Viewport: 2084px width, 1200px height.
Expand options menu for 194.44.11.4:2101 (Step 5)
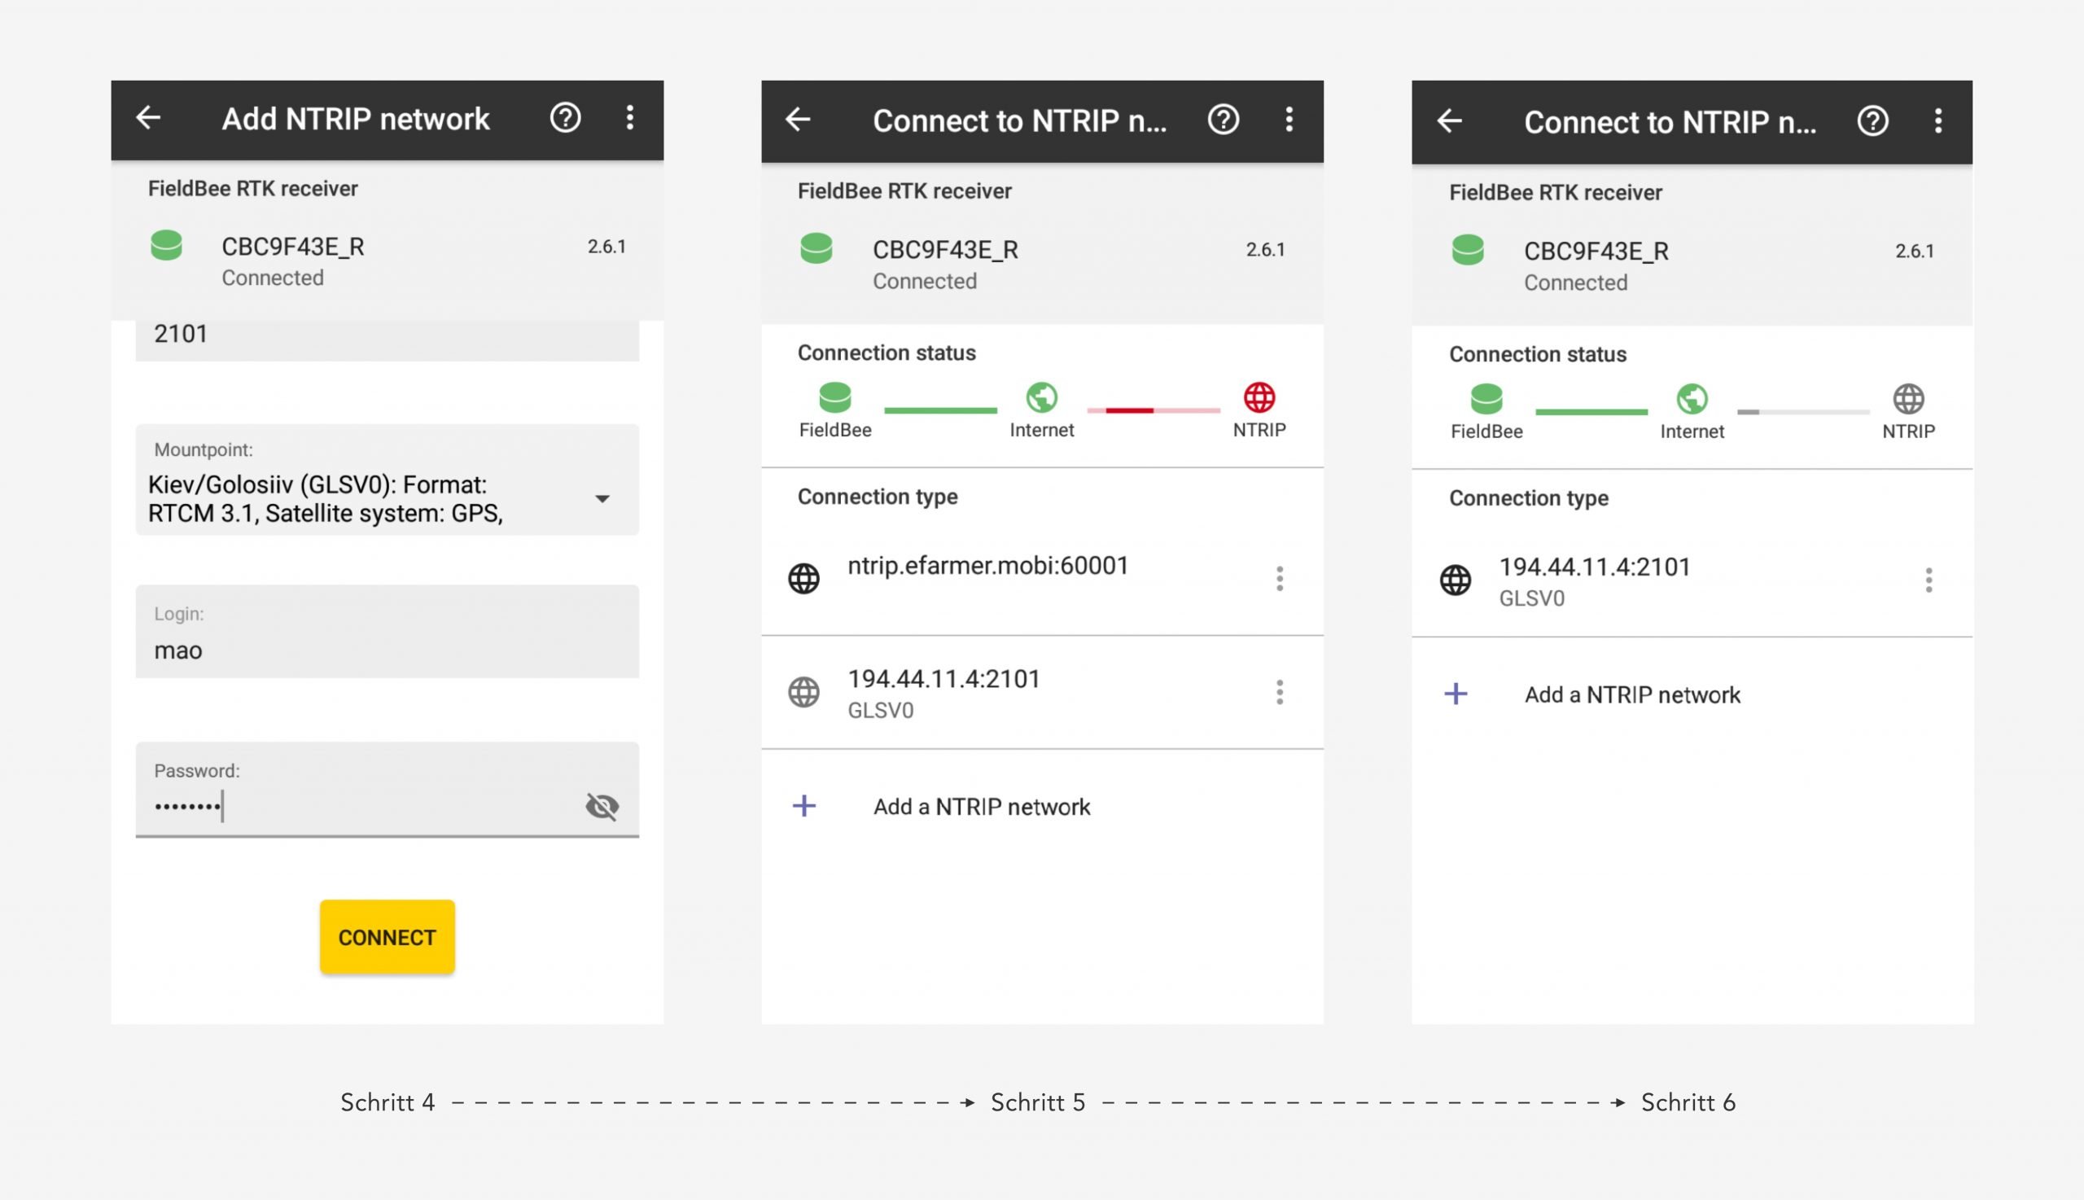(x=1280, y=693)
